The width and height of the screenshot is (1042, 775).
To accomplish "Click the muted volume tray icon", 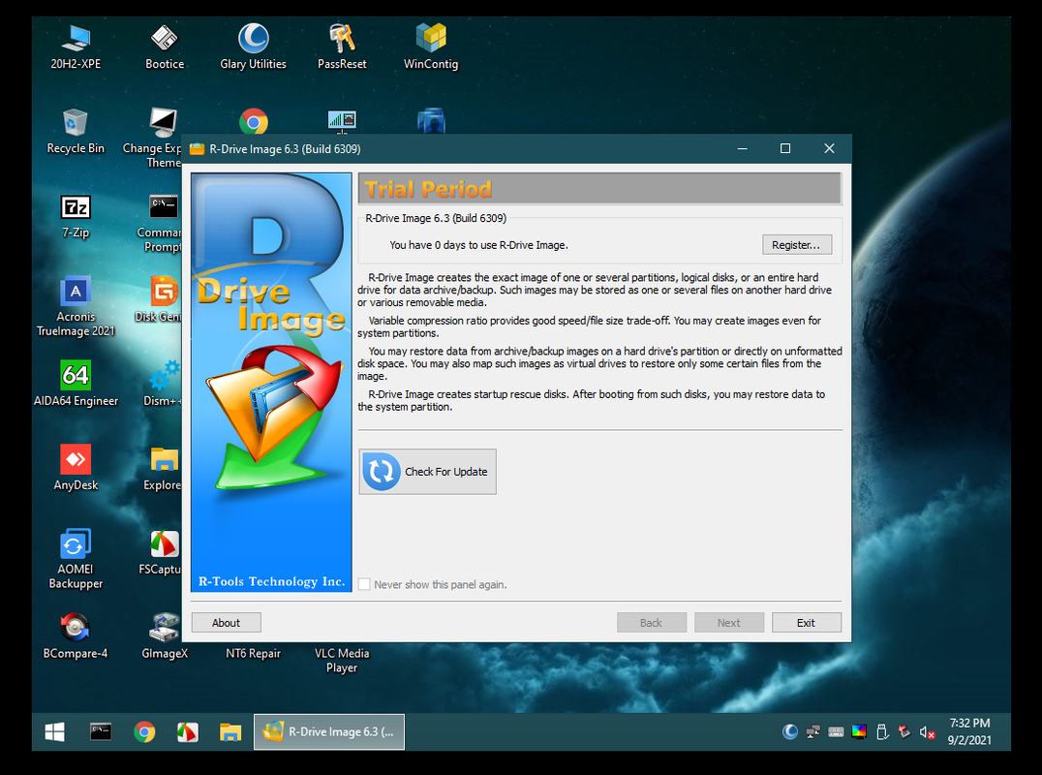I will tap(927, 732).
